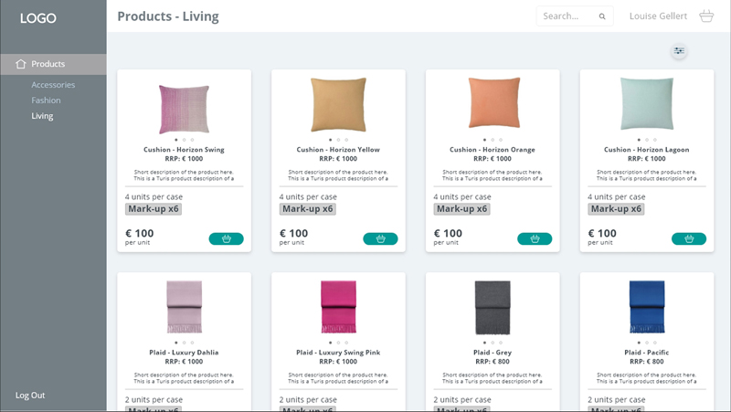The width and height of the screenshot is (731, 412).
Task: Open the Fashion category
Action: tap(46, 100)
